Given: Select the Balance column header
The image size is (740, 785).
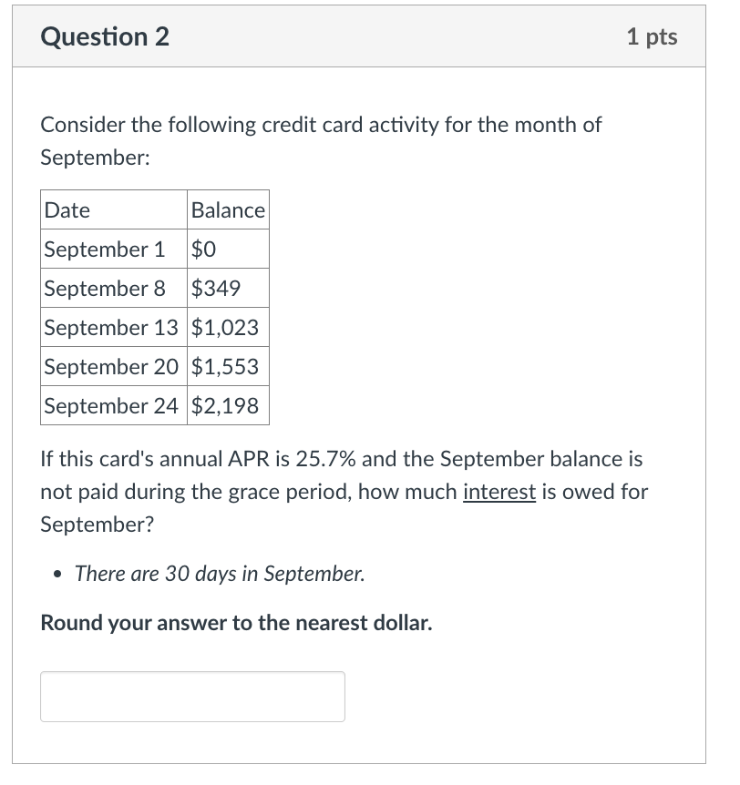Looking at the screenshot, I should [x=228, y=209].
